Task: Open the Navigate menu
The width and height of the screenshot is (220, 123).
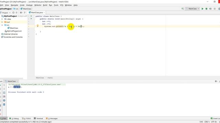Action: tap(14, 5)
